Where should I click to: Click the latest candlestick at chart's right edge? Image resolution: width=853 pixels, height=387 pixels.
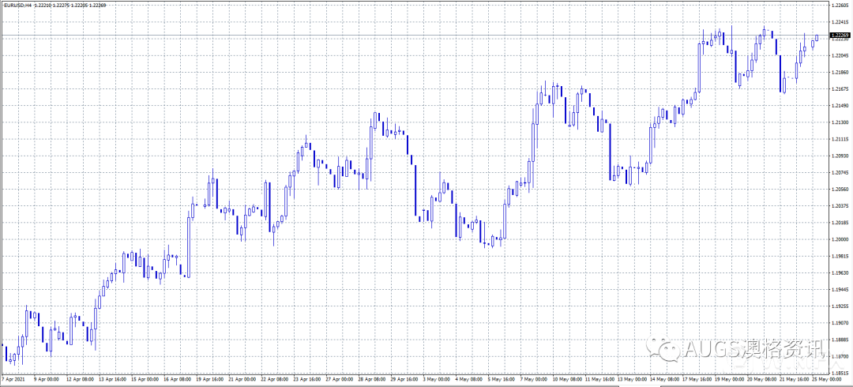816,38
